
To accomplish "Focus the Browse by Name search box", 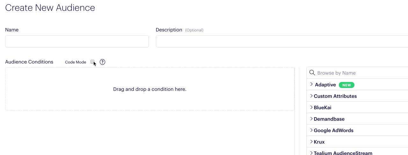I will [357, 73].
